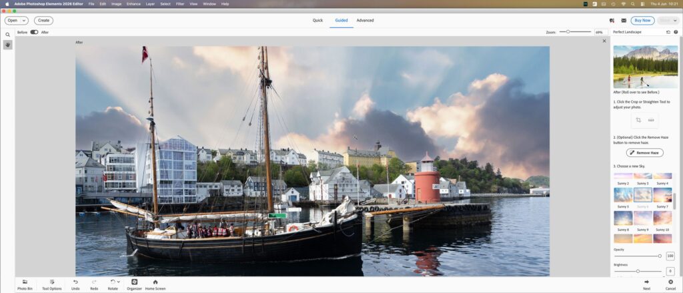
Task: Cancel the guided edit
Action: 670,285
